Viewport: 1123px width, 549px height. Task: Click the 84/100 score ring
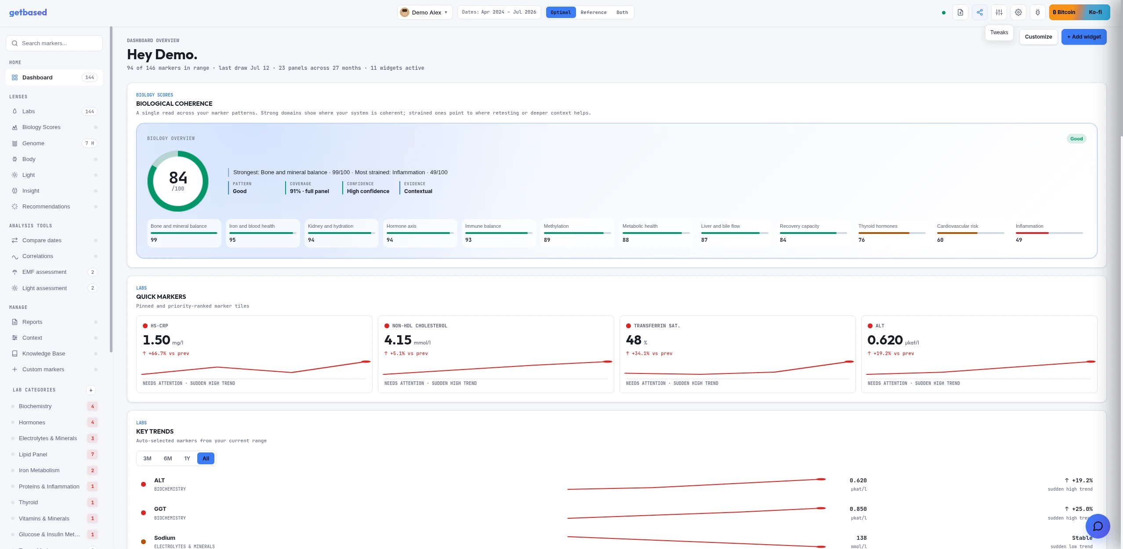[178, 181]
